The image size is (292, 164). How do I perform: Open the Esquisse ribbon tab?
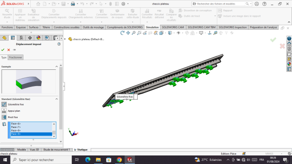tap(21, 27)
